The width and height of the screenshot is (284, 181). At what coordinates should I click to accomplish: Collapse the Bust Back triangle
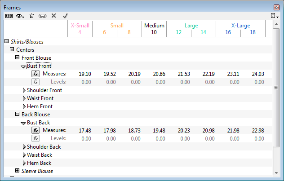pyautogui.click(x=23, y=123)
